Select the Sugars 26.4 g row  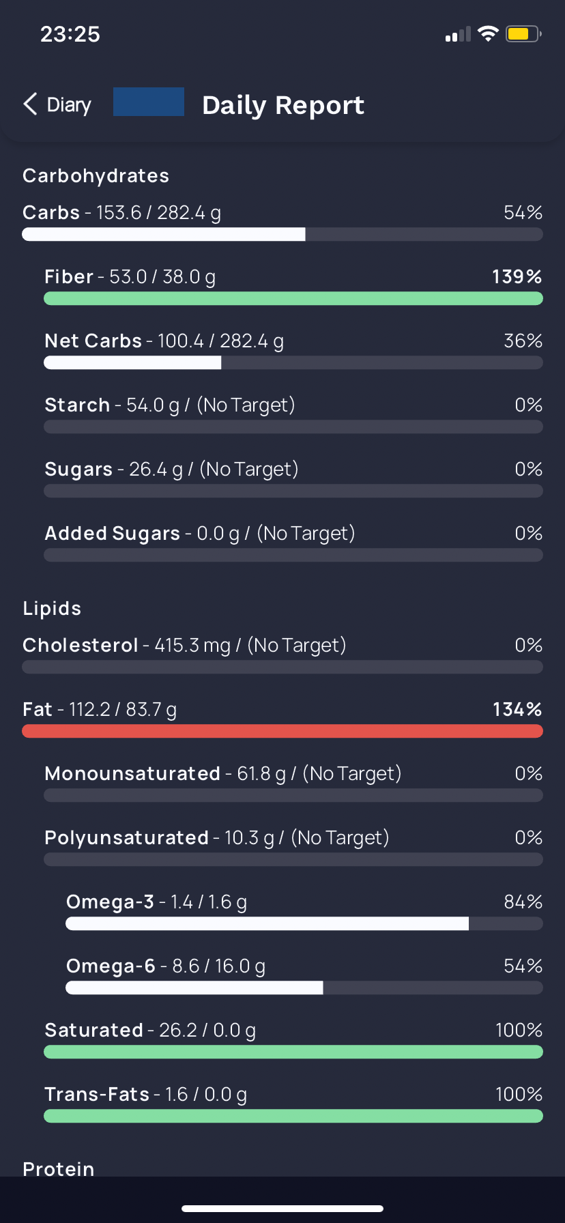[293, 478]
